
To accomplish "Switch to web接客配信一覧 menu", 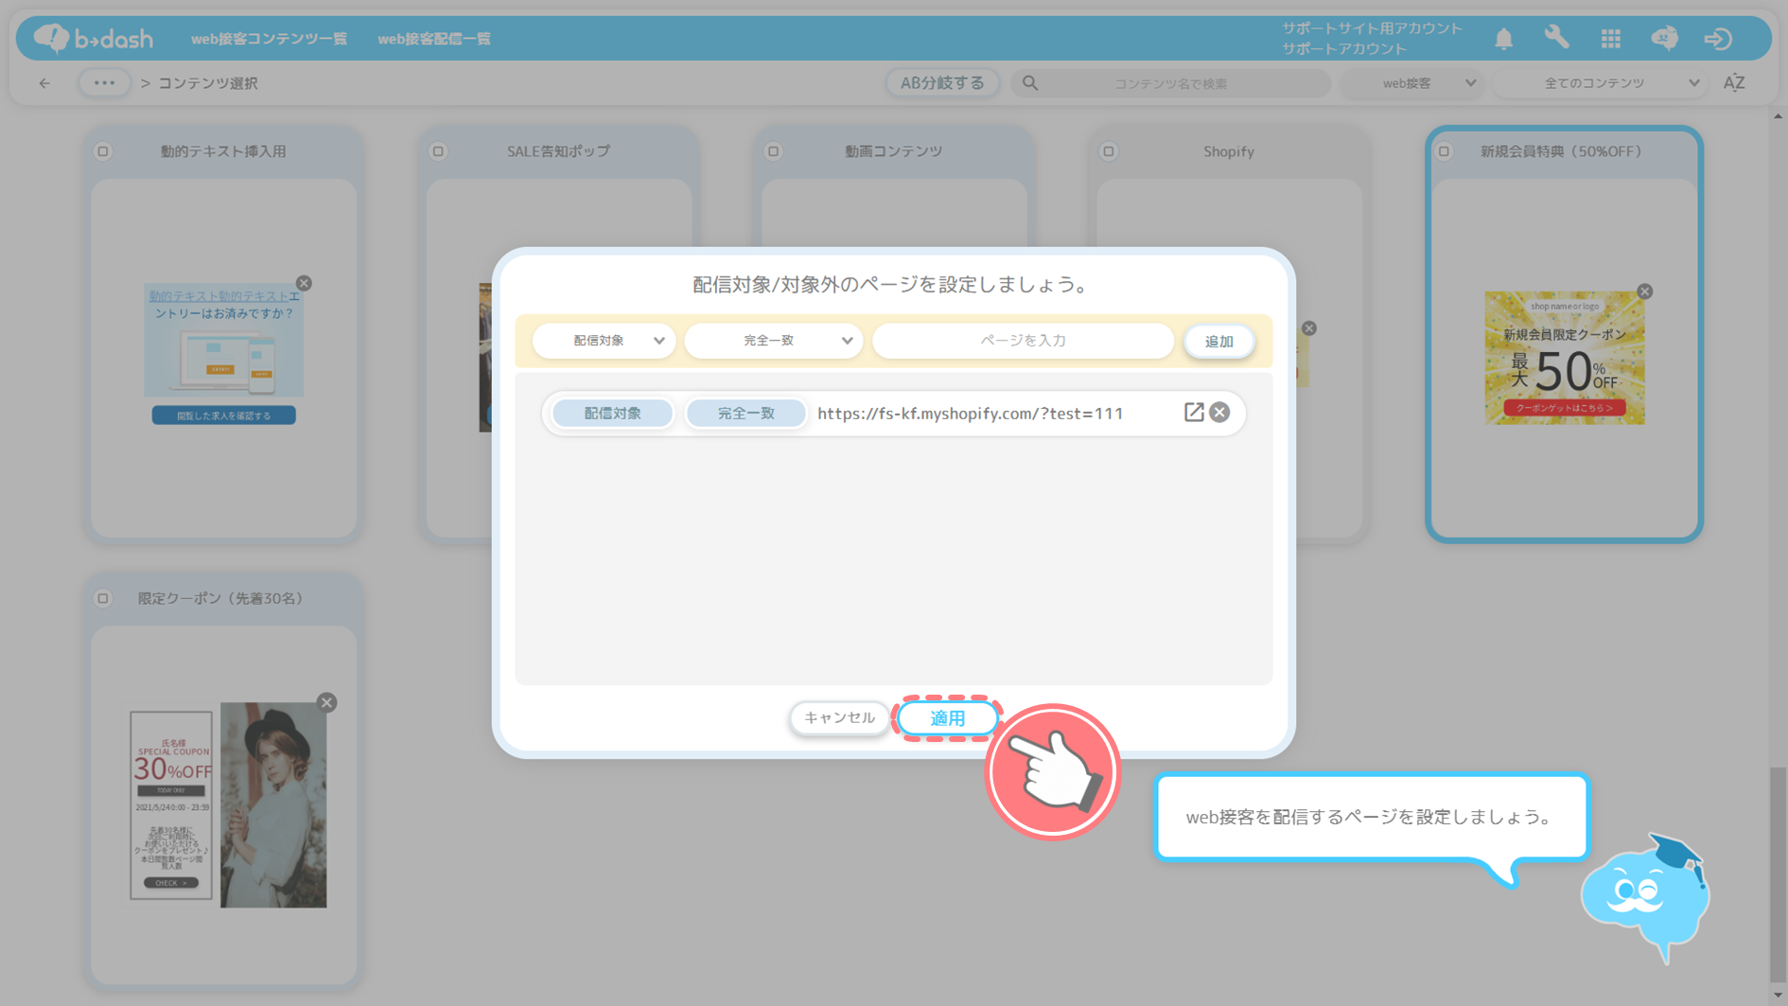I will tap(433, 39).
